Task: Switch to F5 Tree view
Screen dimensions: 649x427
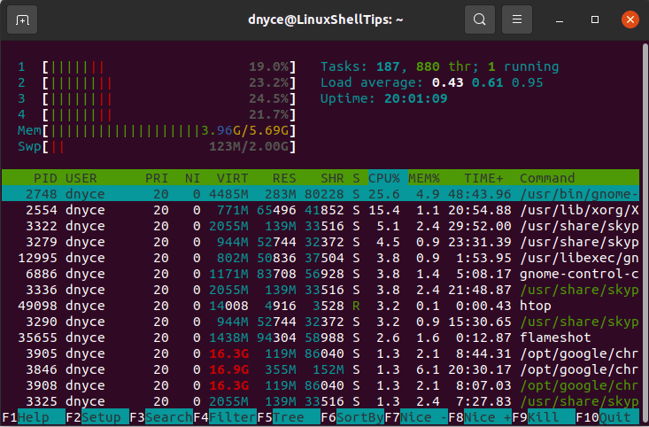Action: coord(289,417)
